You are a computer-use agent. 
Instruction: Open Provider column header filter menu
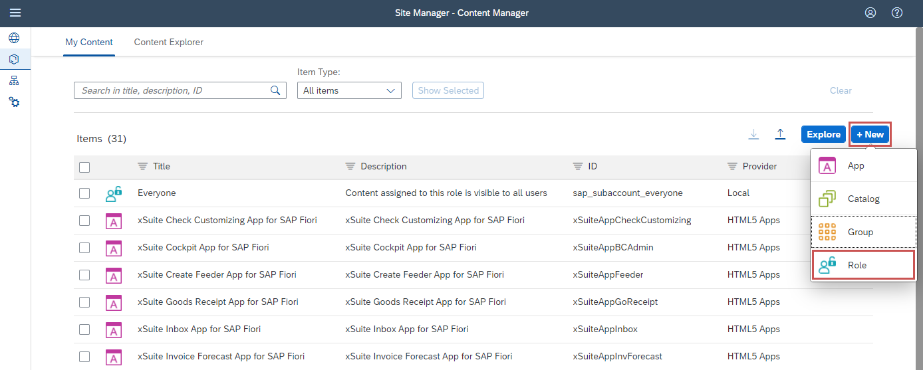pos(752,166)
